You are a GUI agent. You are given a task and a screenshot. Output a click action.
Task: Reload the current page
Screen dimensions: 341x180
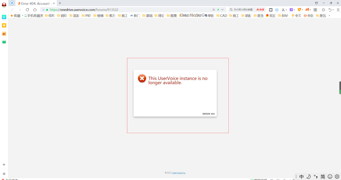27,10
